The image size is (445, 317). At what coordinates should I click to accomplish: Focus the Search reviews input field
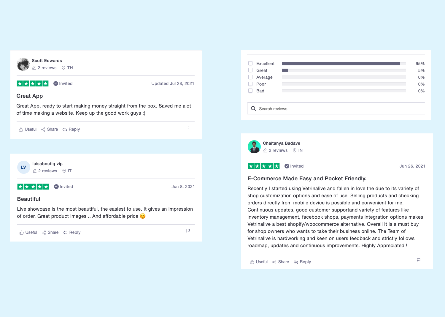pyautogui.click(x=336, y=108)
